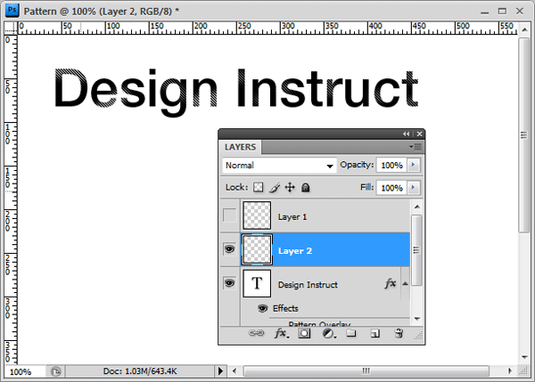This screenshot has width=535, height=382.
Task: Click the fx badge on Design Instruct layer
Action: click(390, 283)
